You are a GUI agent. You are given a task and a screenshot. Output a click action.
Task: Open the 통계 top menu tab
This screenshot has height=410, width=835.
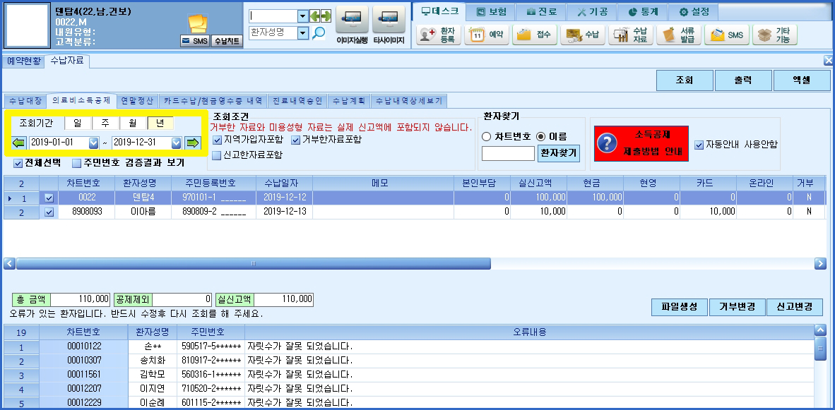pos(644,12)
